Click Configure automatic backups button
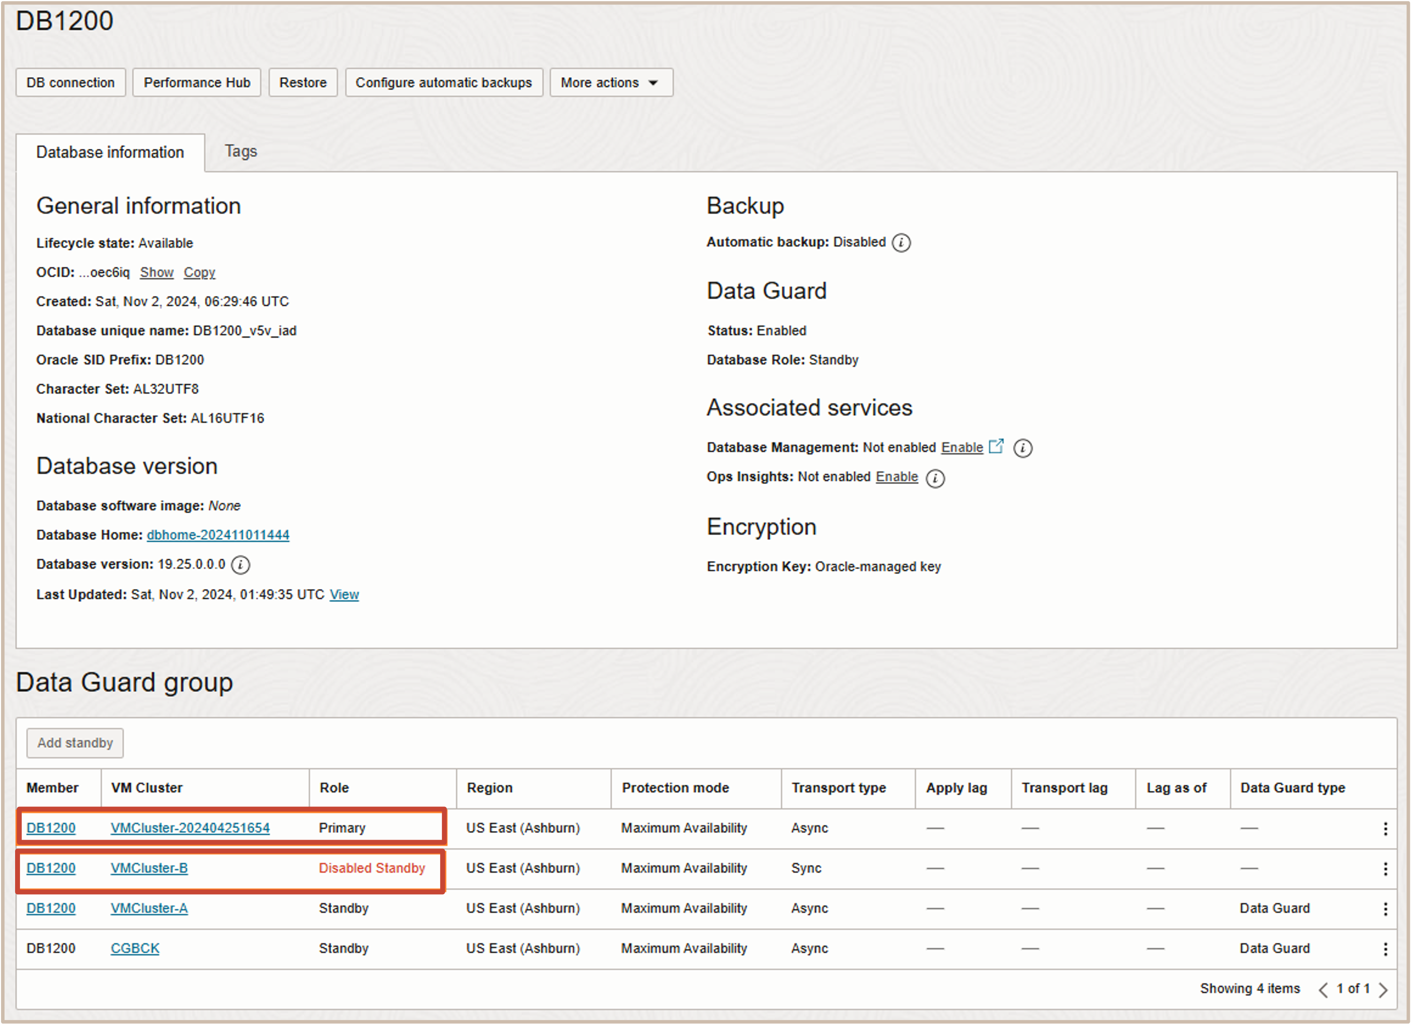Screen dimensions: 1411x1024 pos(444,83)
